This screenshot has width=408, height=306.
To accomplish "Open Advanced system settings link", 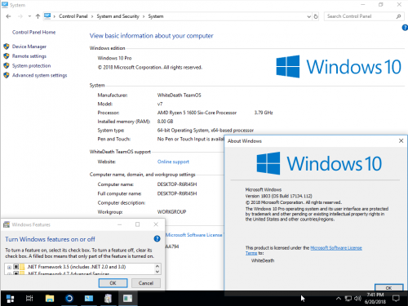I will pos(39,75).
